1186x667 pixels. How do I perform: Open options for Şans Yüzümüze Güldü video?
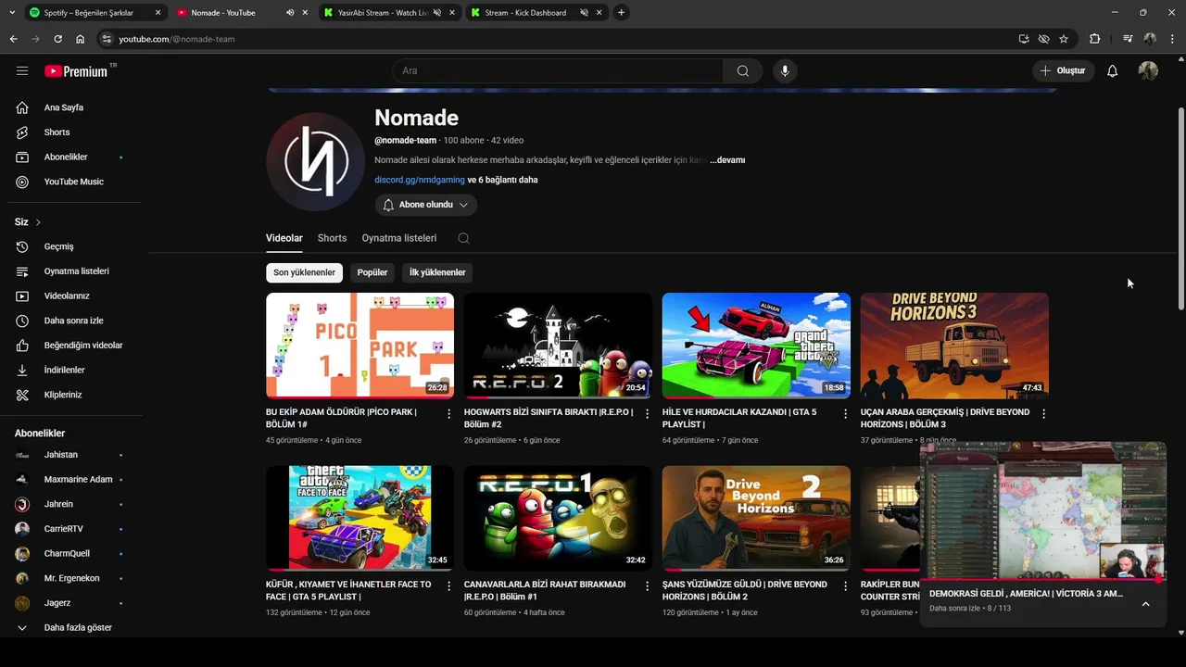[x=845, y=586]
